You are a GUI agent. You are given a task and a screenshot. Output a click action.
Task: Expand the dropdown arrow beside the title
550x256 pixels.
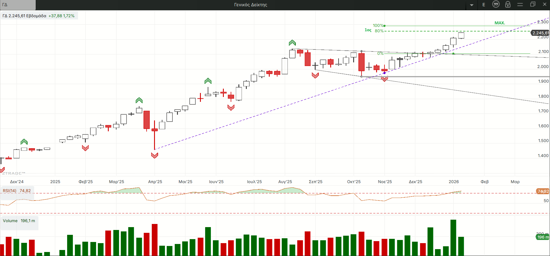(x=472, y=5)
